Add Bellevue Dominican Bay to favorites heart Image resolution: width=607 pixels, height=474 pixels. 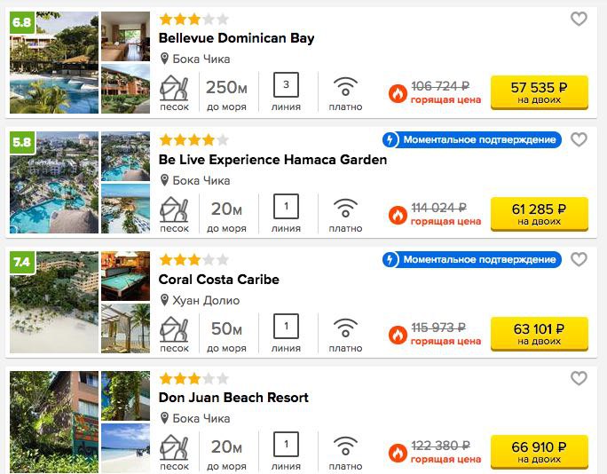coord(579,19)
